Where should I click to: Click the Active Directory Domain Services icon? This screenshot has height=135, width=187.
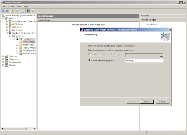click(10, 21)
